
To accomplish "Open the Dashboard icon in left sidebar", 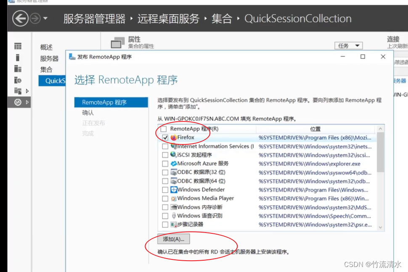I will pos(18,46).
